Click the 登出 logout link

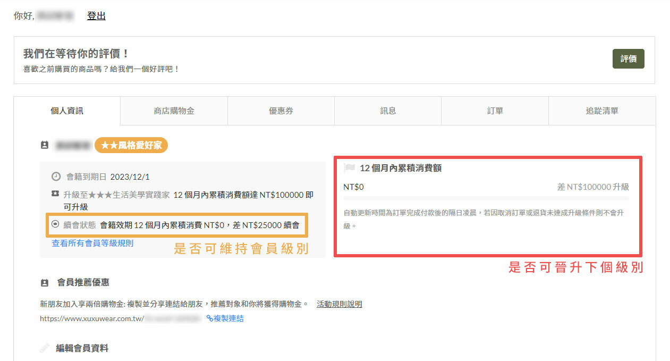(x=96, y=16)
